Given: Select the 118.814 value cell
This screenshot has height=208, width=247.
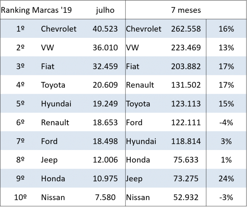Looking at the screenshot, I should 186,141.
